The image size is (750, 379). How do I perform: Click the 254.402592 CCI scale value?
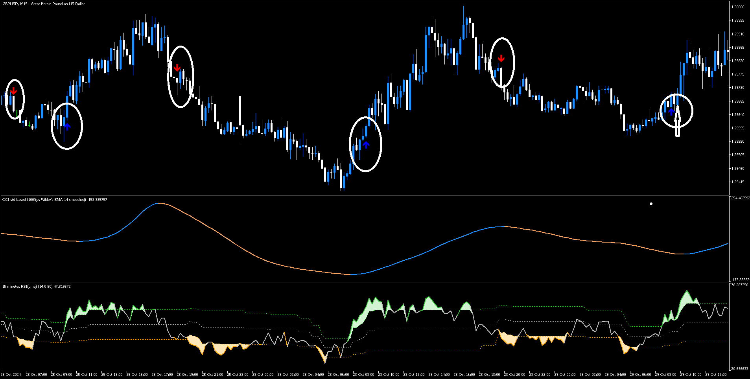740,198
